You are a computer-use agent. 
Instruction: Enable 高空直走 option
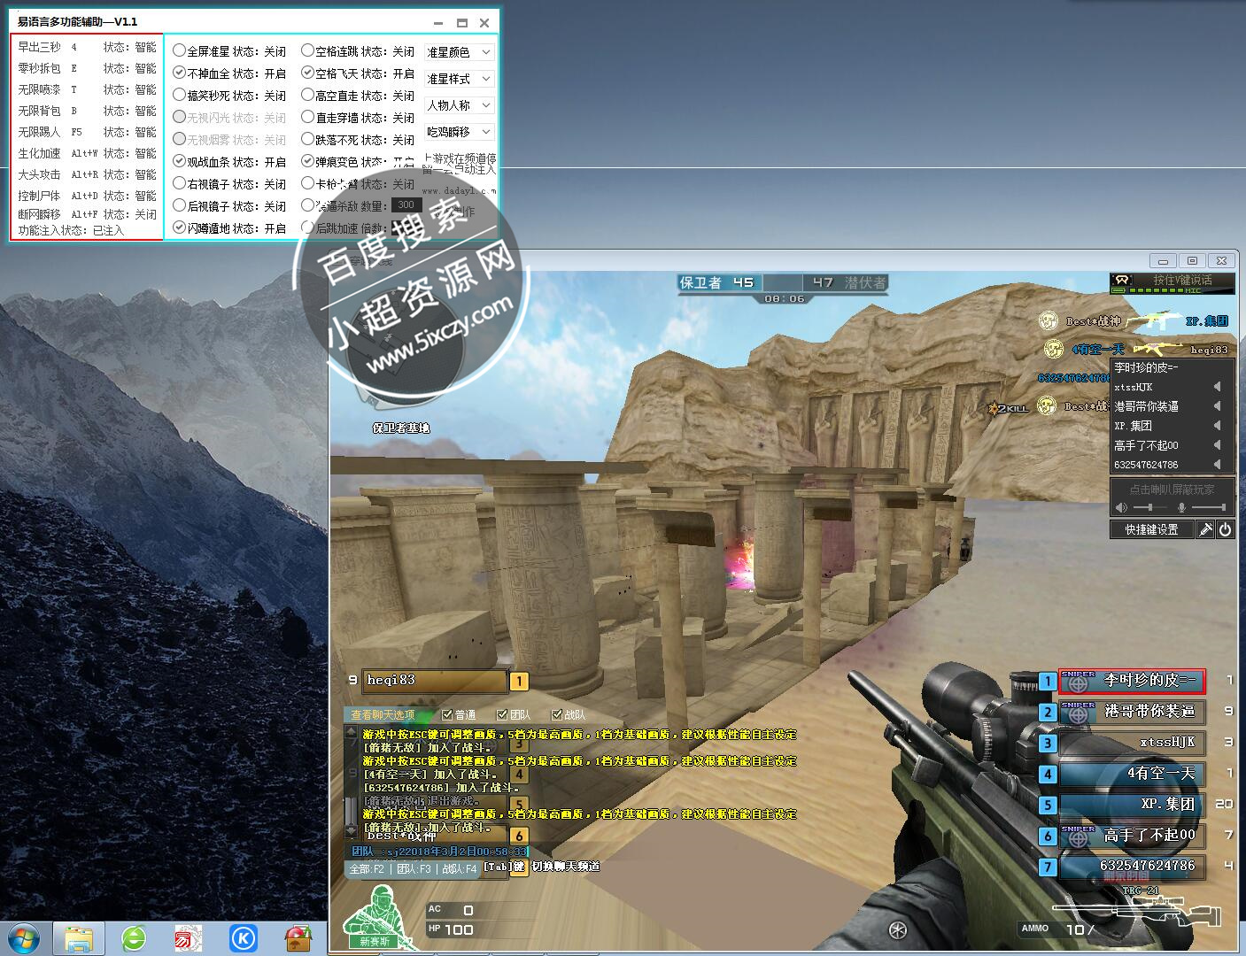pos(307,96)
